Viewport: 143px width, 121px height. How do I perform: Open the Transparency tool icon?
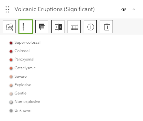pos(42,27)
